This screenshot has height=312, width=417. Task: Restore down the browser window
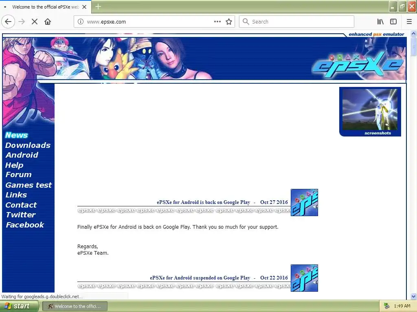coord(402,6)
